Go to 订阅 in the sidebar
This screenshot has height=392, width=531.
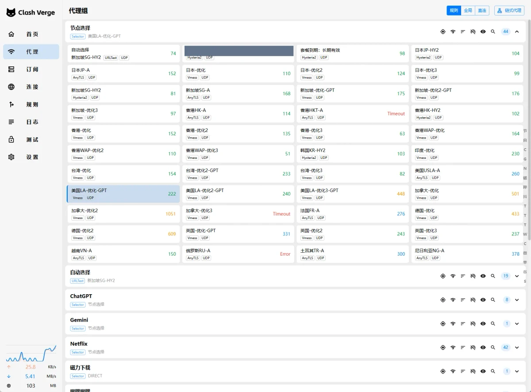coord(31,69)
